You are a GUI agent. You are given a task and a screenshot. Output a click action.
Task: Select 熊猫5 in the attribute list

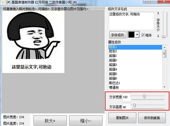[x=135, y=74]
